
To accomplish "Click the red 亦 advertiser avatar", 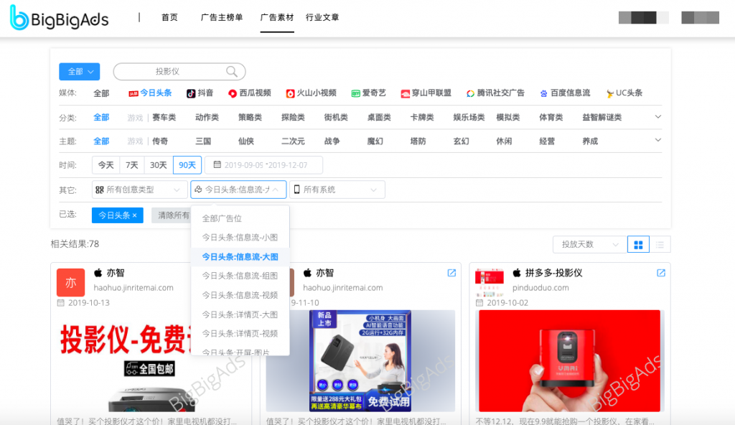I will [x=71, y=282].
